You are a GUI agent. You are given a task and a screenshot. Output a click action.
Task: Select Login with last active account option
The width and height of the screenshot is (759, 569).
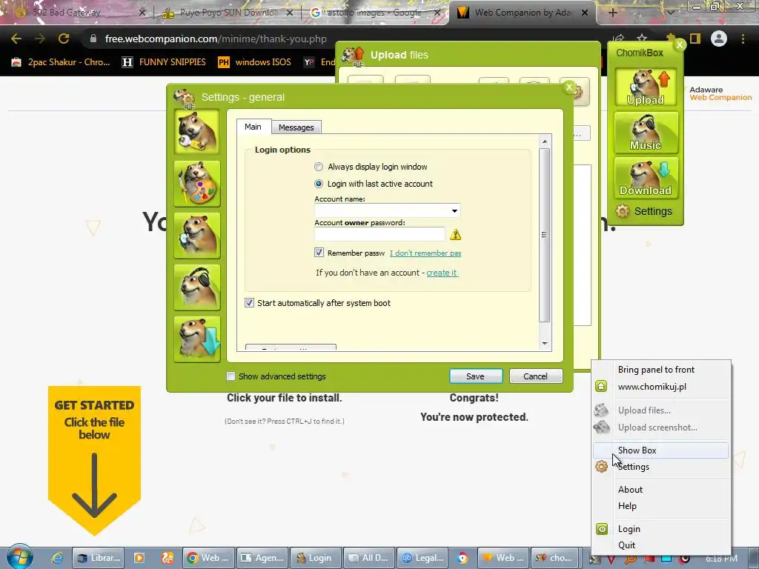pyautogui.click(x=319, y=184)
